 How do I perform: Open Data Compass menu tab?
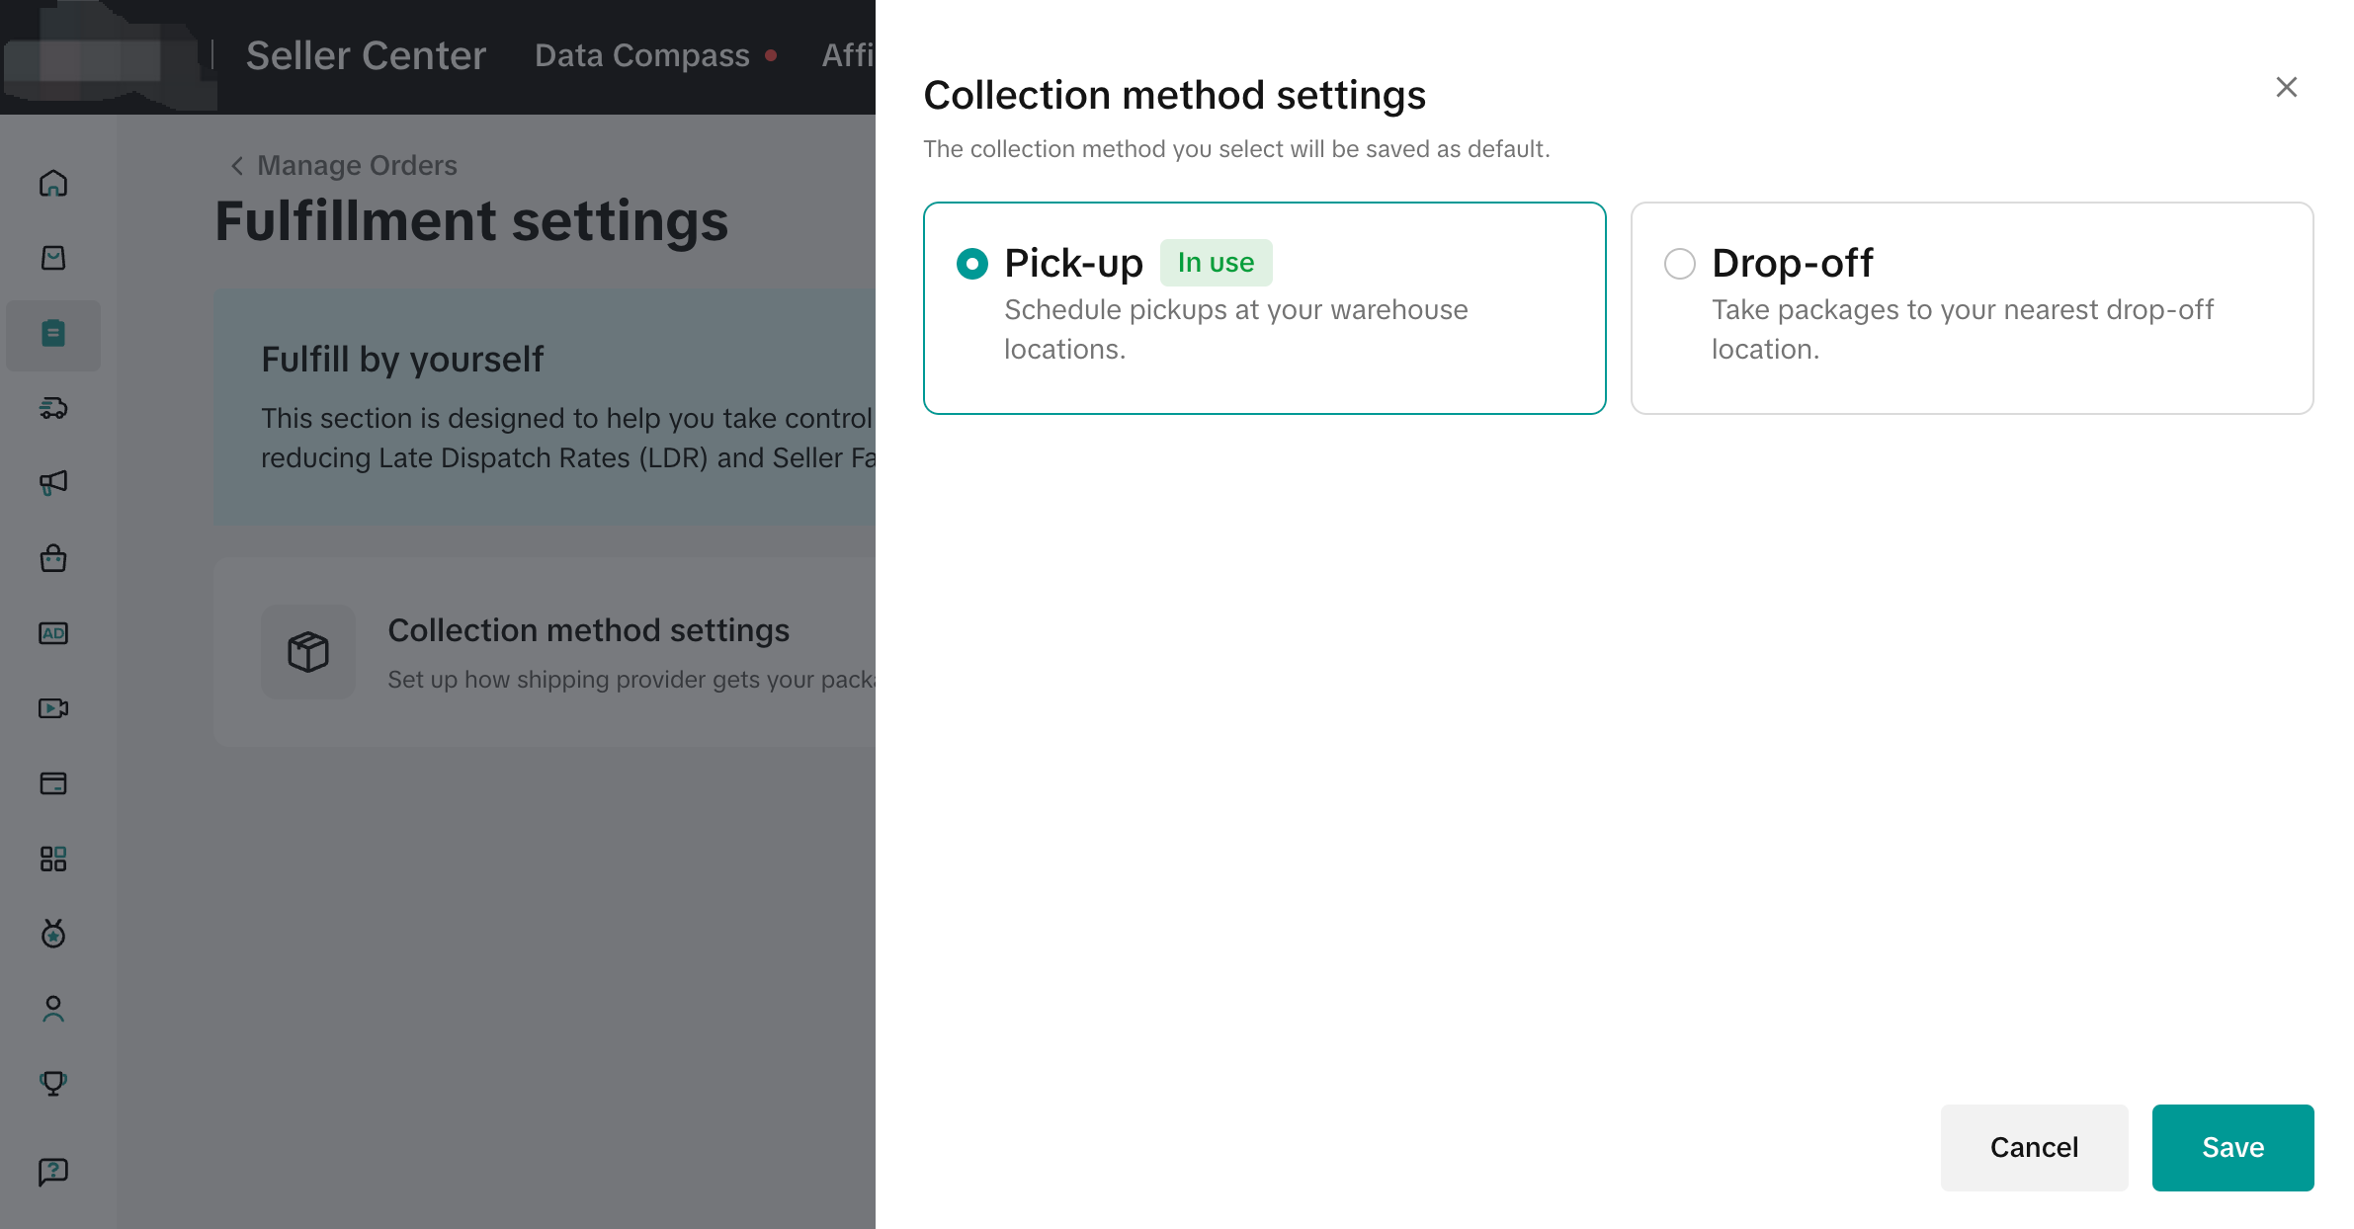[x=642, y=55]
